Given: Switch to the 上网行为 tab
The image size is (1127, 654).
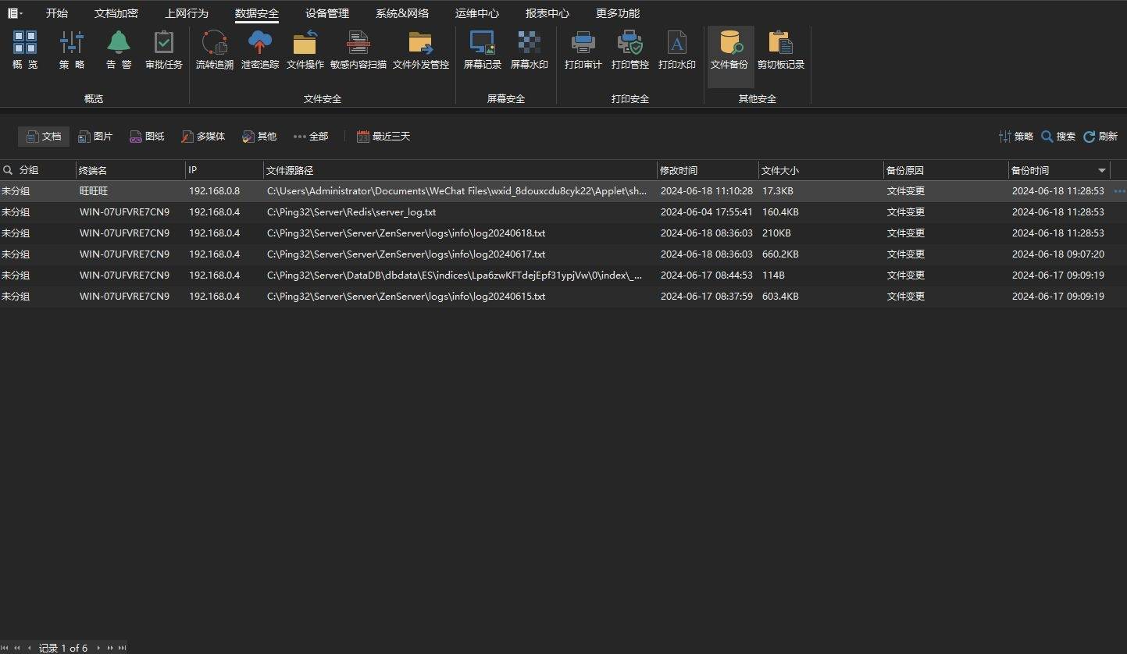Looking at the screenshot, I should (x=187, y=13).
